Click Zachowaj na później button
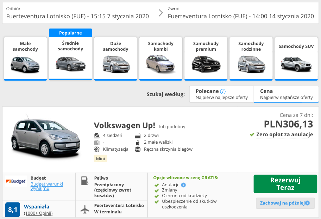This screenshot has height=219, width=321. click(x=285, y=203)
